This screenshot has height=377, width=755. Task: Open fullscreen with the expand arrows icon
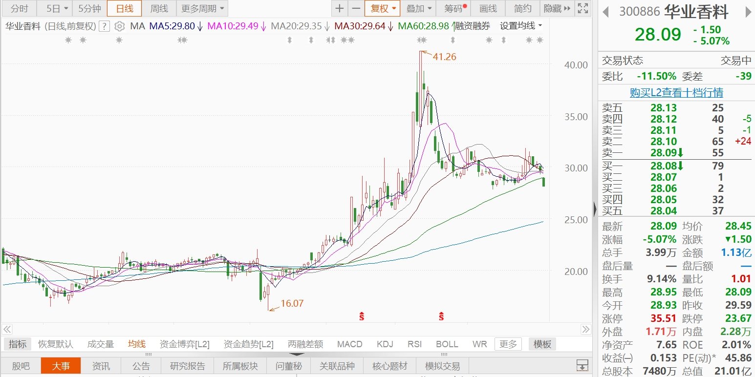tap(582, 8)
